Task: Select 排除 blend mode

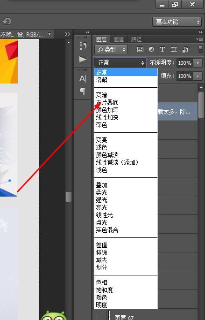Action: coord(126,252)
